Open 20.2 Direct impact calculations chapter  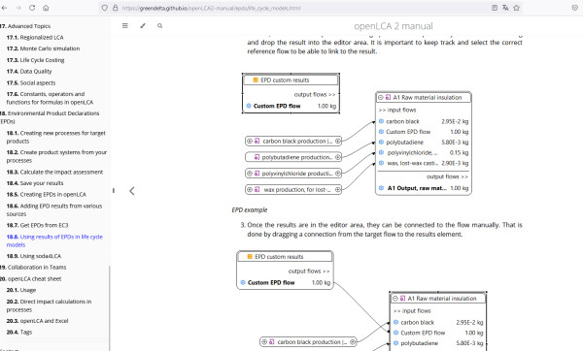click(x=49, y=305)
